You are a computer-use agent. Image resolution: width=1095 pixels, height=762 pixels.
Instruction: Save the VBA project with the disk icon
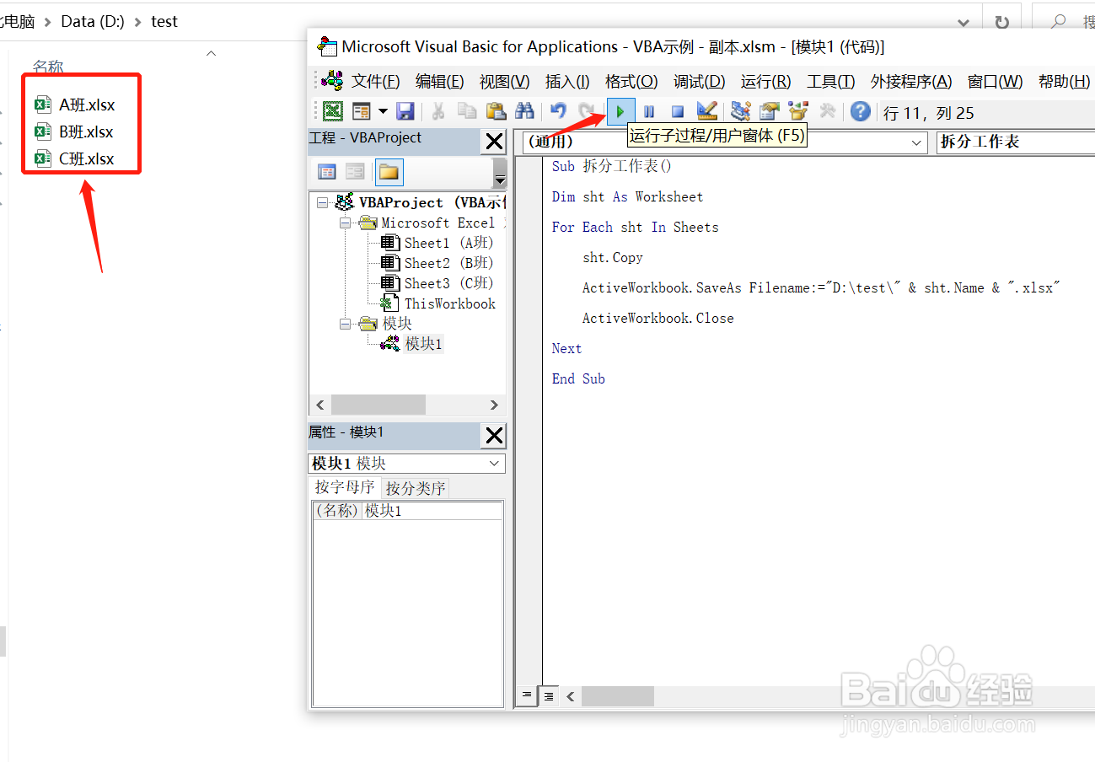(405, 111)
